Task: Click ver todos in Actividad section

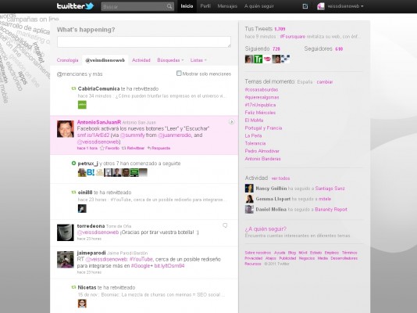Action: 280,178
